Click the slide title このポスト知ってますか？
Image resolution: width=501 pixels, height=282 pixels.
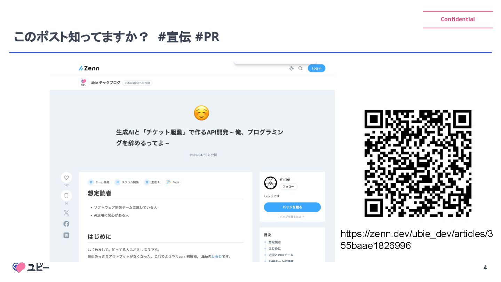[81, 37]
